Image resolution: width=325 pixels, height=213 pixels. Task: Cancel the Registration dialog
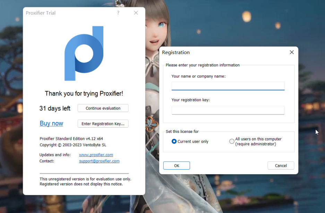(x=281, y=165)
